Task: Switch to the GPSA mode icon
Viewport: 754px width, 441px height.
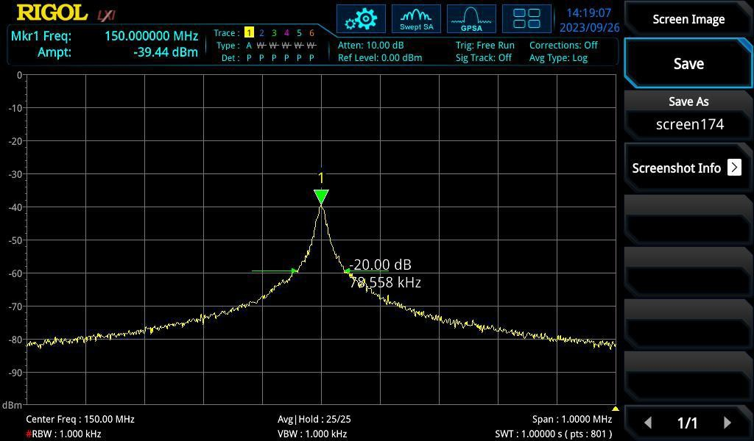Action: (x=471, y=19)
